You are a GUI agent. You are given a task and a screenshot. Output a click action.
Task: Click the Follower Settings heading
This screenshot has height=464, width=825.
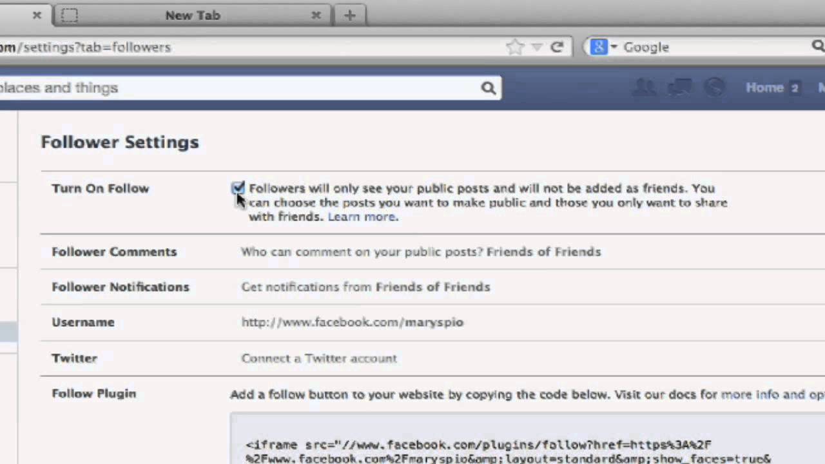click(x=120, y=142)
